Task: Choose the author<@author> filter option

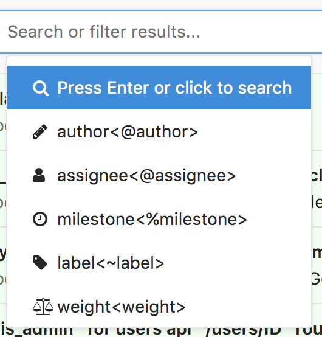Action: (x=159, y=131)
